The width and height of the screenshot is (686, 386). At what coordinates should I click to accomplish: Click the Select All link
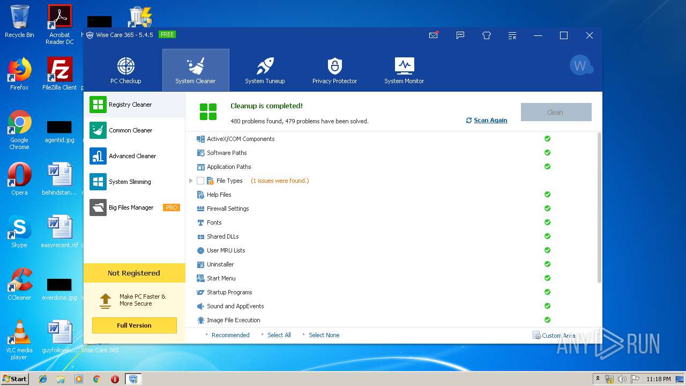click(279, 335)
